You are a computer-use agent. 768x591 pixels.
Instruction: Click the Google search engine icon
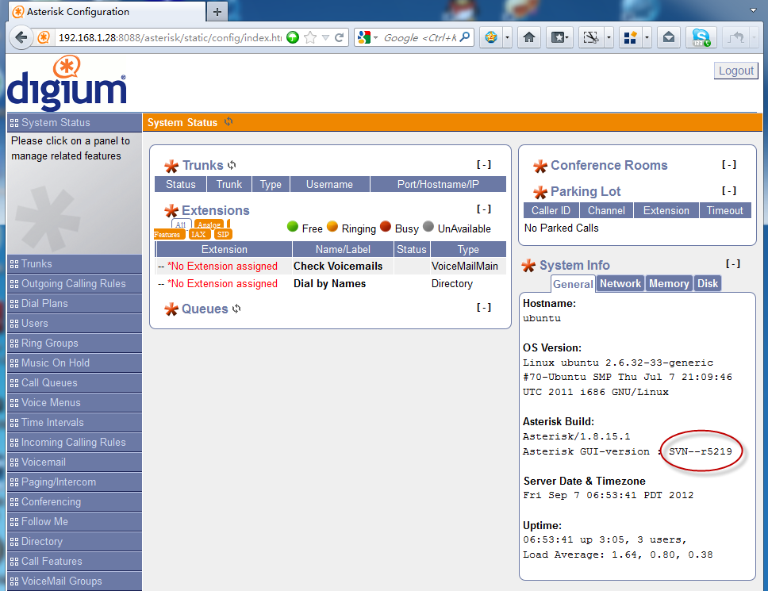point(364,37)
